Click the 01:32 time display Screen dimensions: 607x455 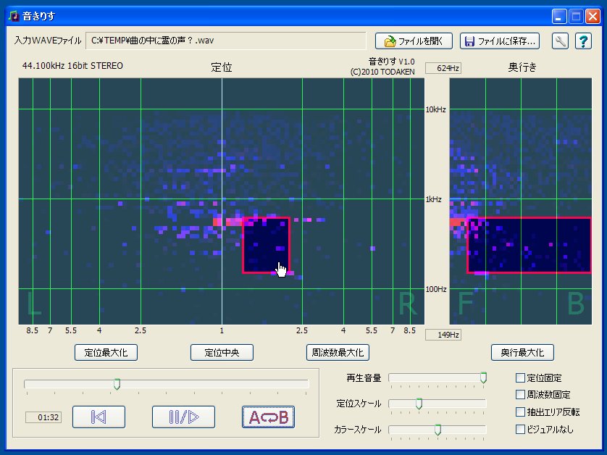pos(43,417)
